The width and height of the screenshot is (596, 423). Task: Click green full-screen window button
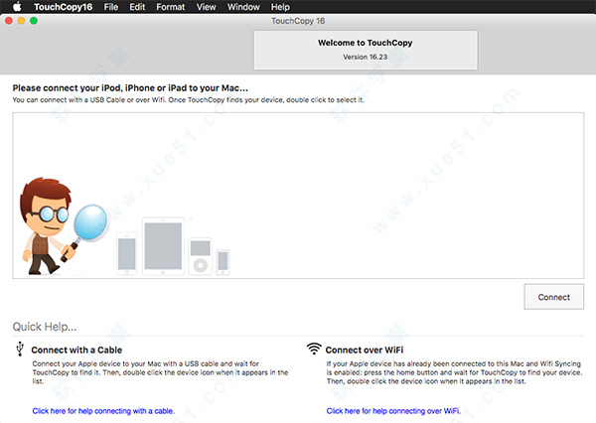(x=34, y=21)
